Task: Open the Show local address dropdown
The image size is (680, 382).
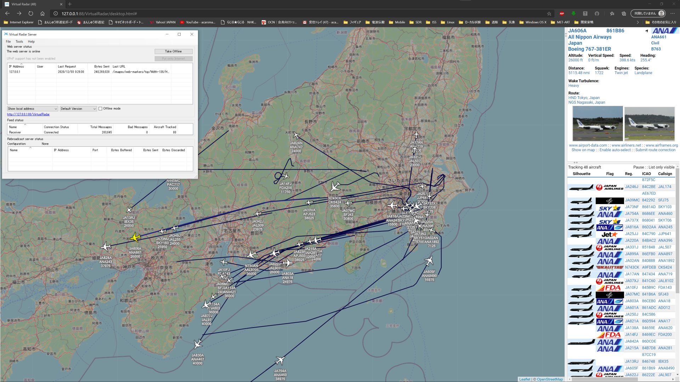Action: tap(32, 109)
